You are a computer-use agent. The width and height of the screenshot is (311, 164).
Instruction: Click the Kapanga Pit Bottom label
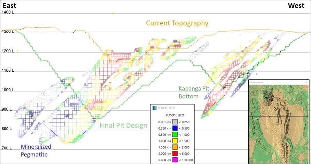[194, 92]
